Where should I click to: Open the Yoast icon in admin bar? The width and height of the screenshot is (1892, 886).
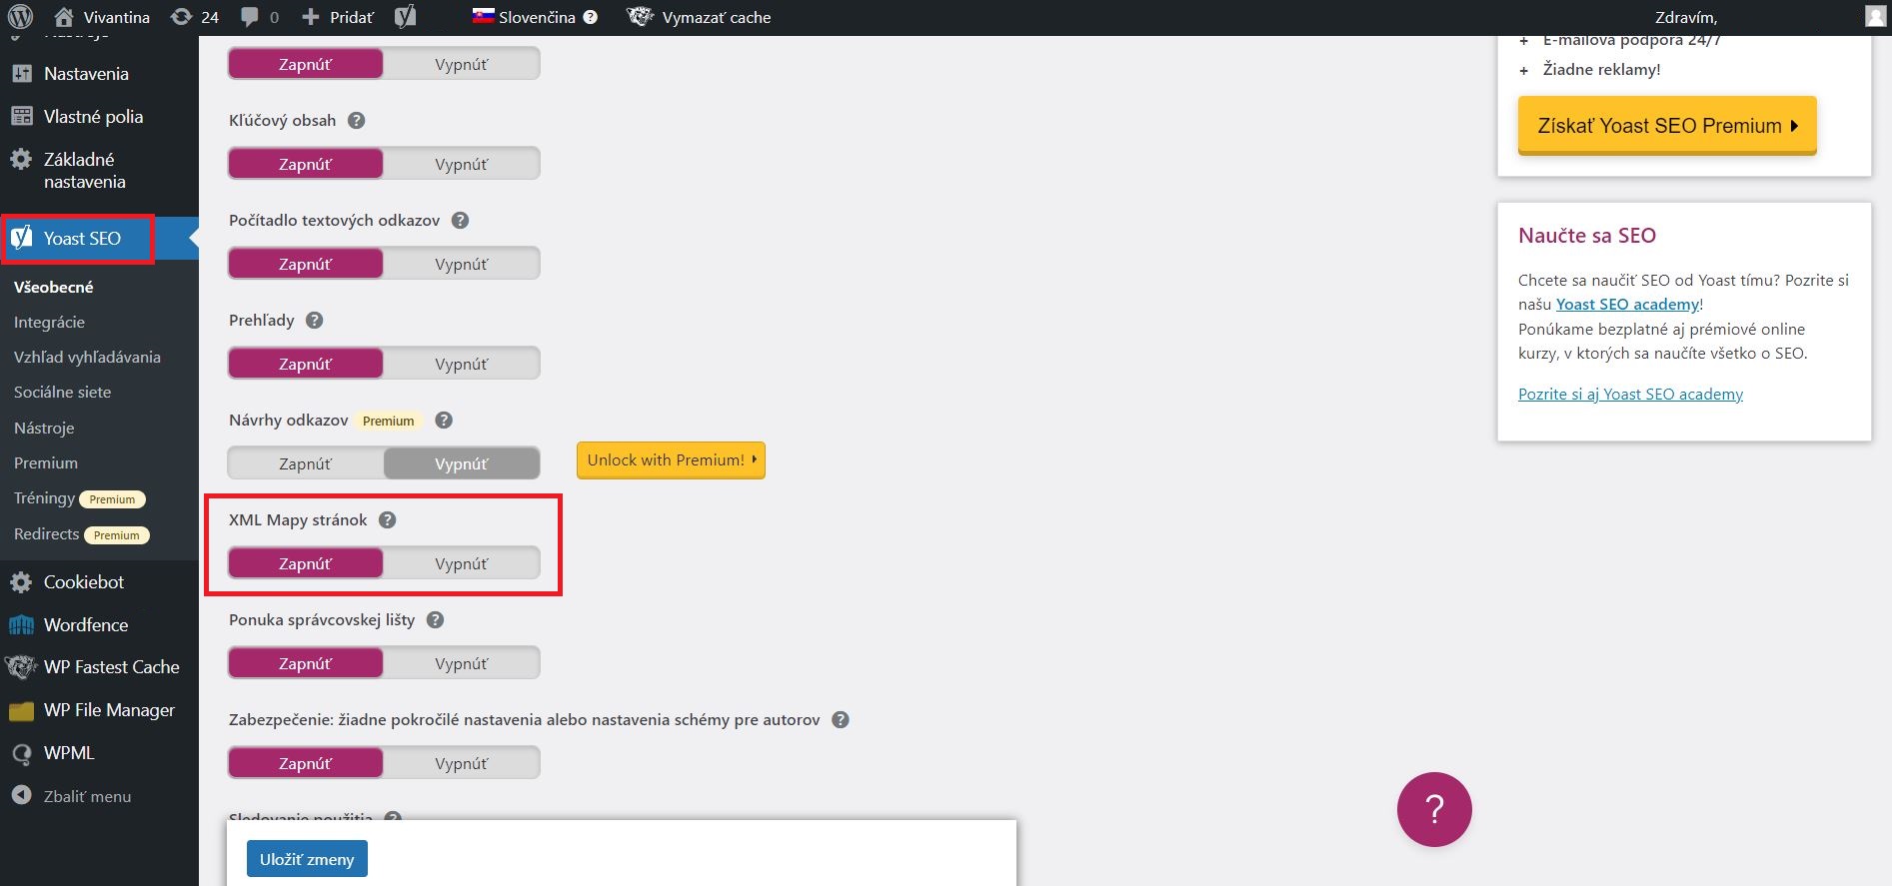click(405, 17)
